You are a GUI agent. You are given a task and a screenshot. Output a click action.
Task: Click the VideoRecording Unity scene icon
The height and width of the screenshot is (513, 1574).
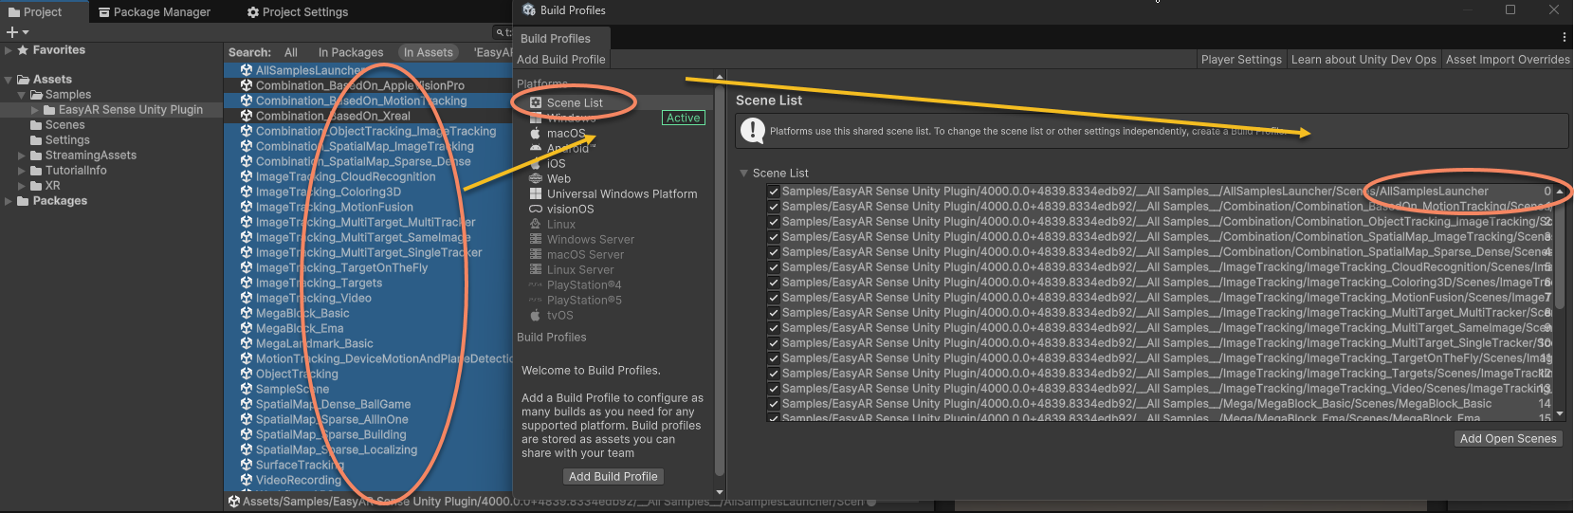[x=247, y=480]
